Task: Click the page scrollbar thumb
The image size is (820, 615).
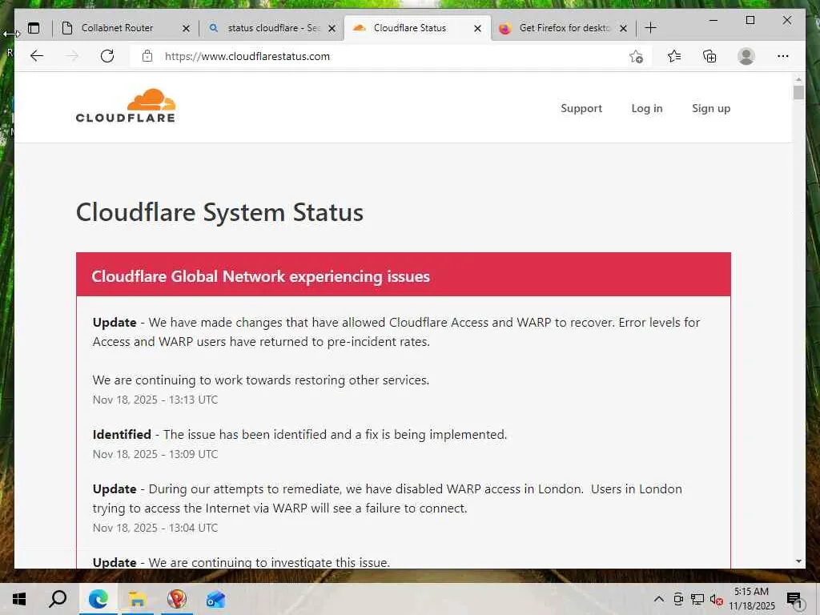Action: tap(798, 93)
